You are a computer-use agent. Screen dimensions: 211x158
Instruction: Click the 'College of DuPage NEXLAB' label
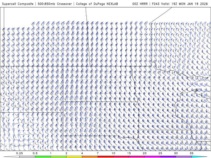(97, 4)
